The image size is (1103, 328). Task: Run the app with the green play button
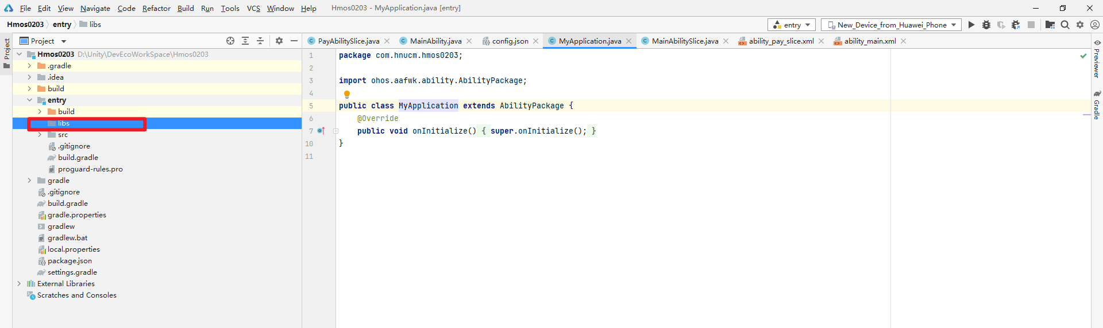[x=971, y=25]
